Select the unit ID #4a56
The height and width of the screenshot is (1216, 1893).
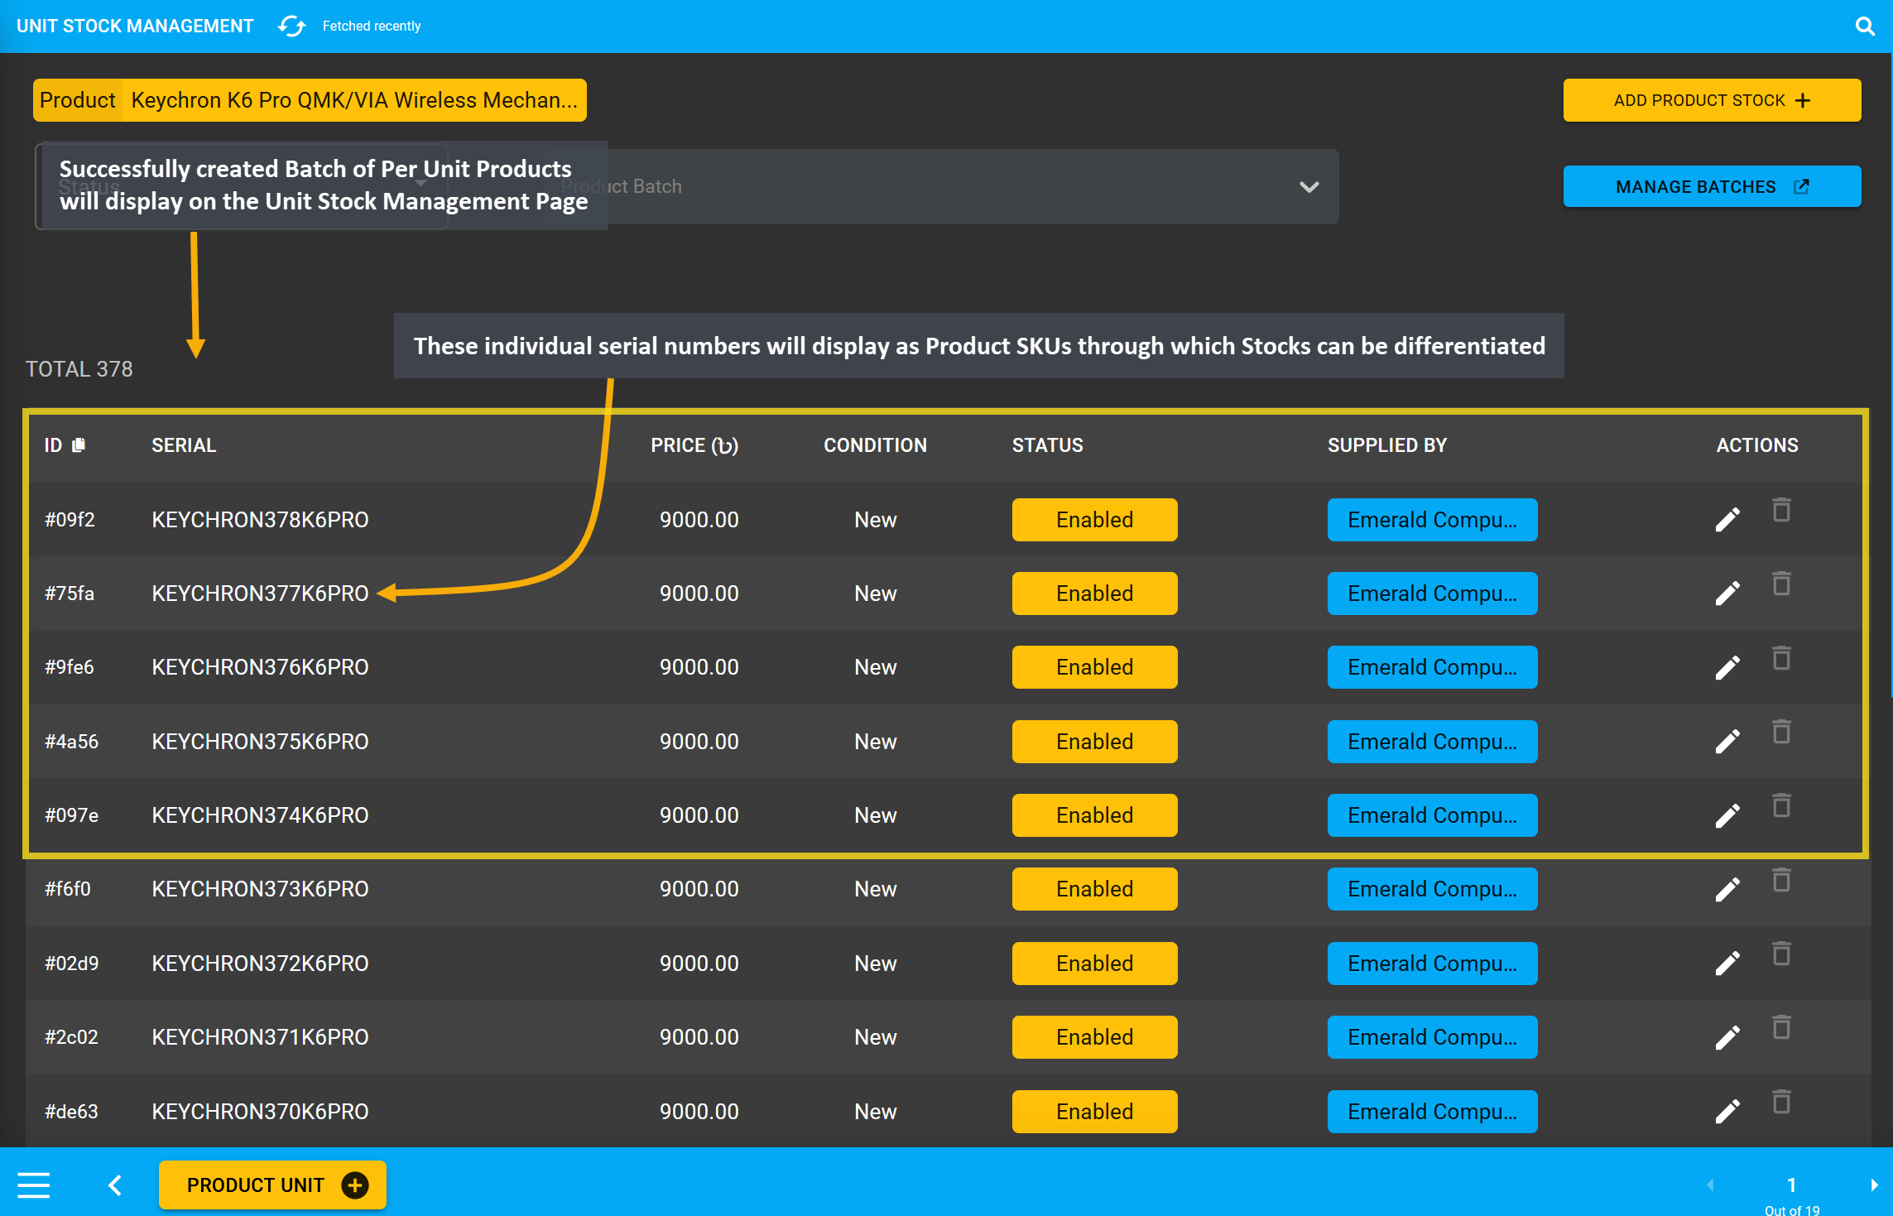(71, 742)
